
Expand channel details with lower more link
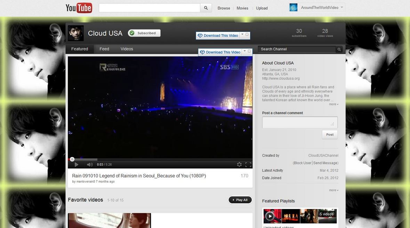point(333,190)
